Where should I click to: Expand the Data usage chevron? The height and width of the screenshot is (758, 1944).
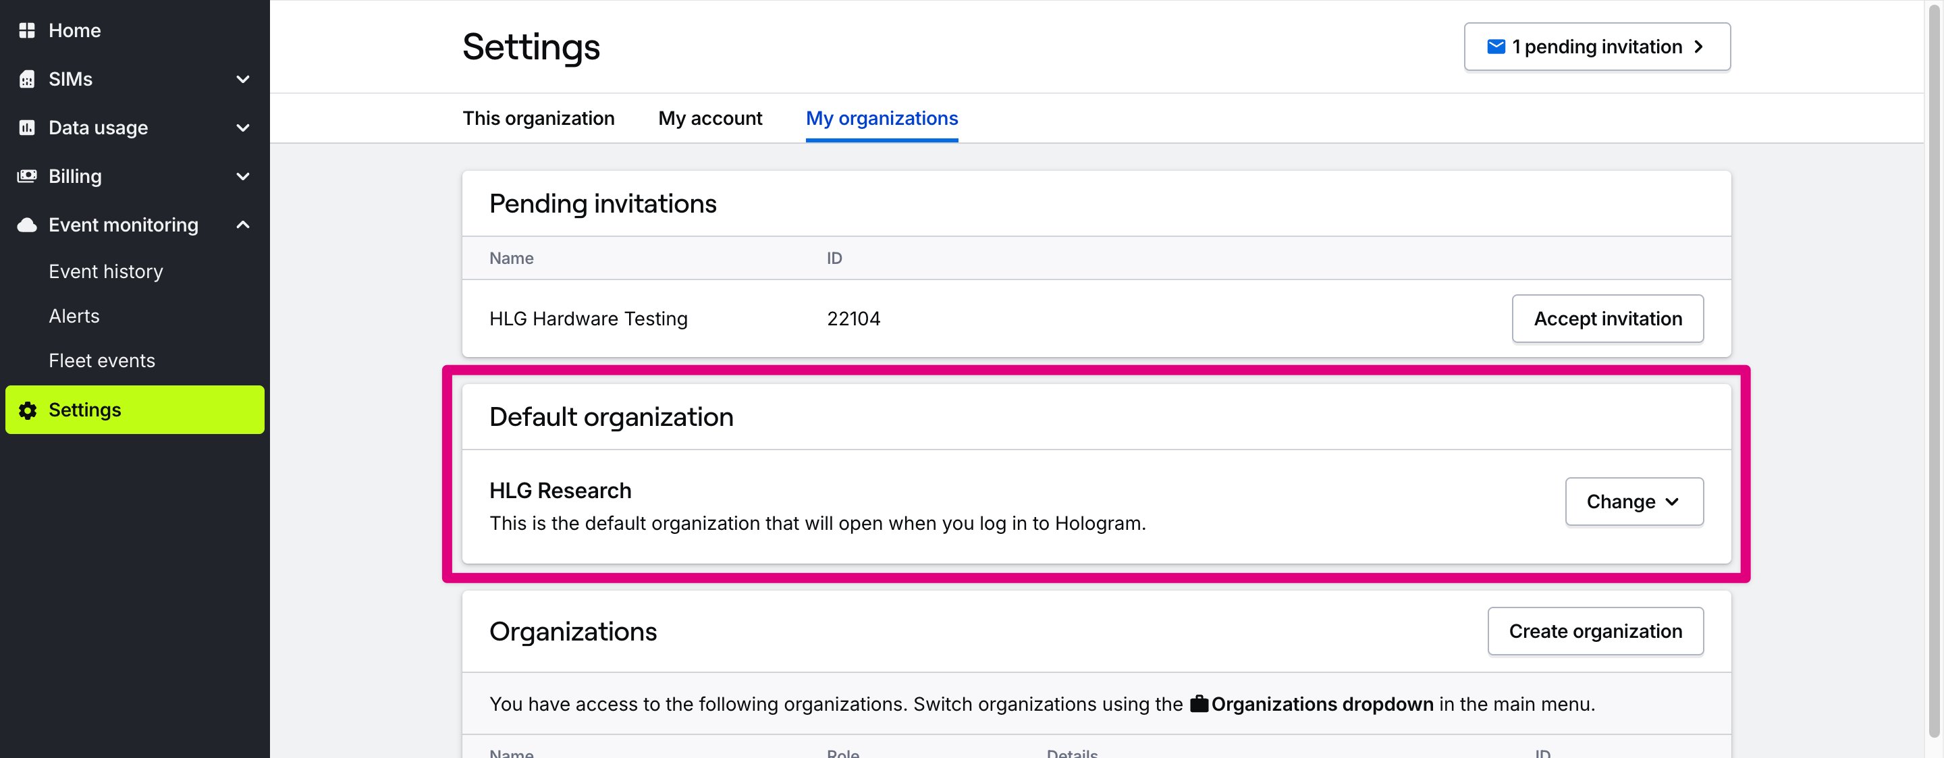click(x=243, y=128)
